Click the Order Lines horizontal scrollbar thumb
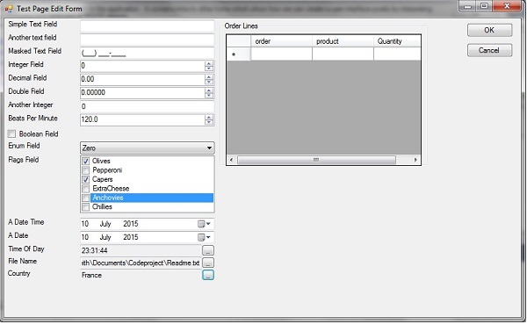This screenshot has width=527, height=324. point(316,160)
